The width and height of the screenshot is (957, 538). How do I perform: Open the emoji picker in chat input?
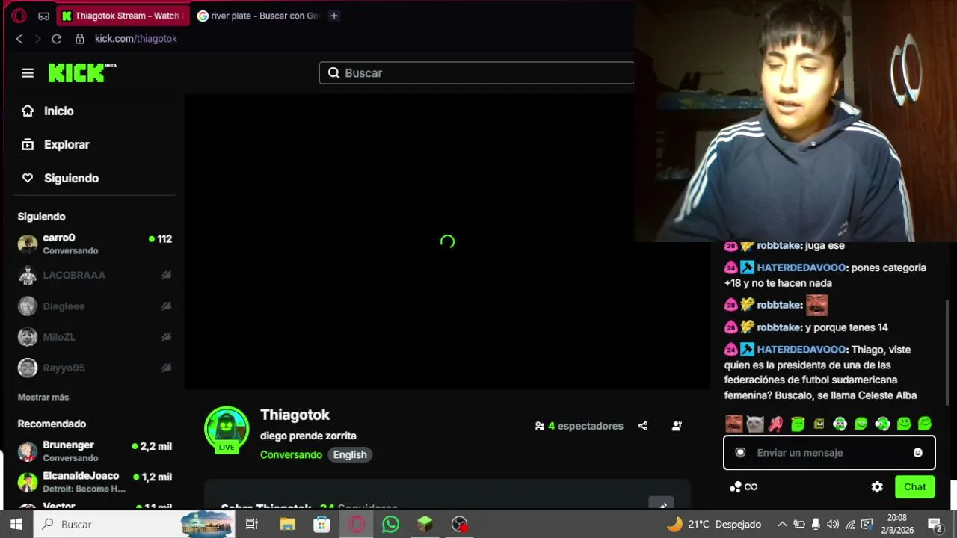(x=918, y=452)
